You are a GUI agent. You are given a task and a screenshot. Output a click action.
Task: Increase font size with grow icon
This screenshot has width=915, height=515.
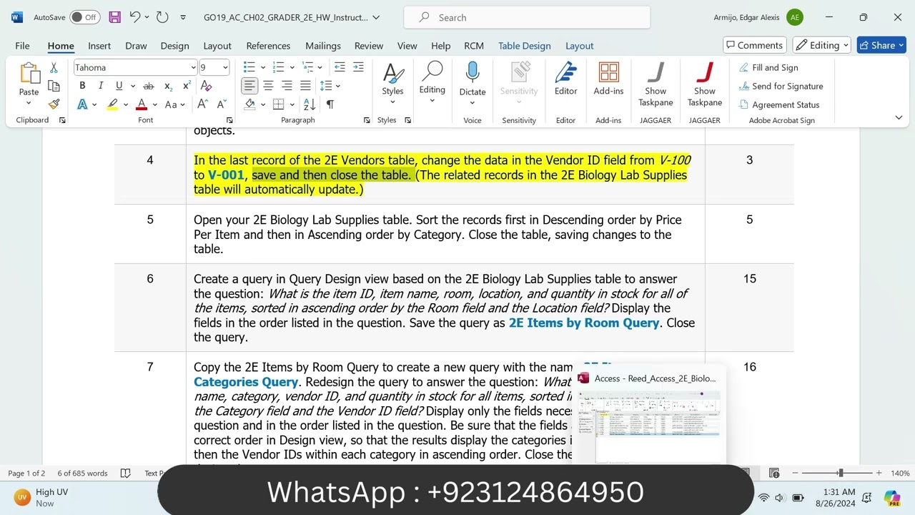tap(202, 104)
